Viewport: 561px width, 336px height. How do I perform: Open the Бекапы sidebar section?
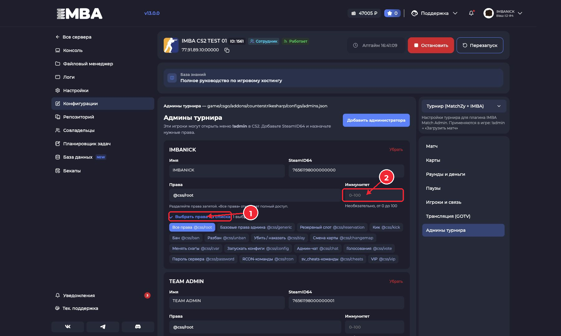coord(103,171)
